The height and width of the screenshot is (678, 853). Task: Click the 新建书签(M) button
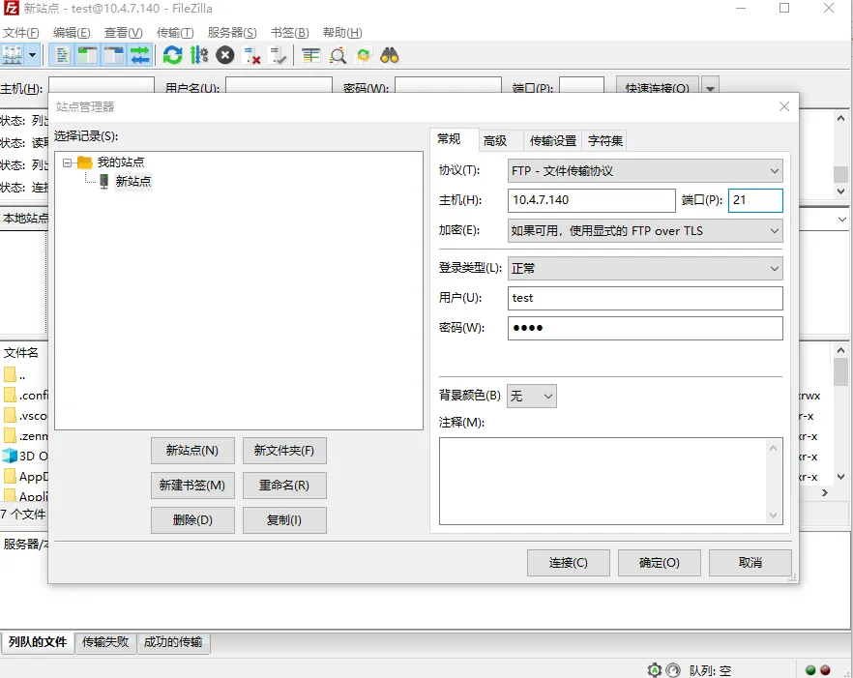(192, 486)
